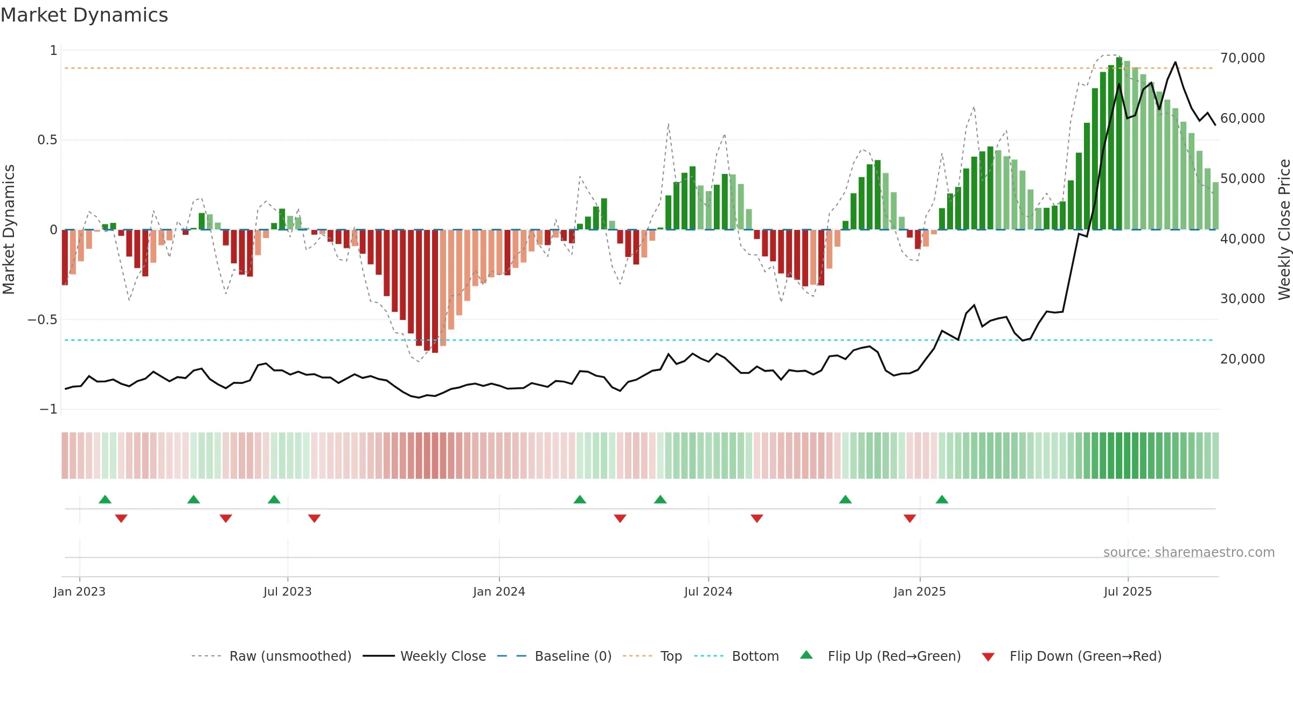Click the −0.5 tick on the left axis

coord(43,319)
